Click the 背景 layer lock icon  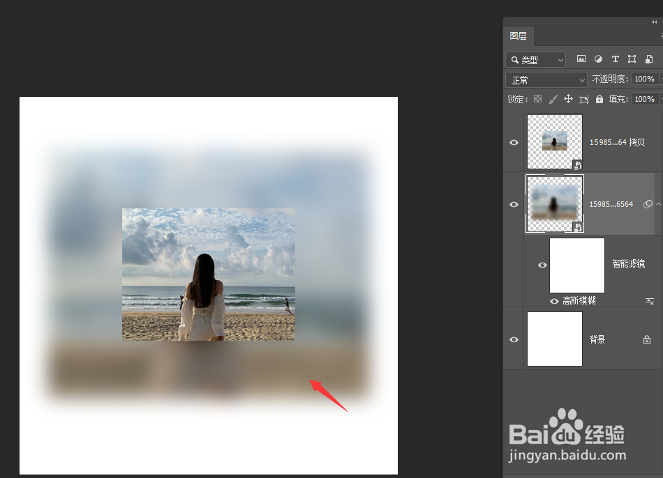pyautogui.click(x=646, y=339)
